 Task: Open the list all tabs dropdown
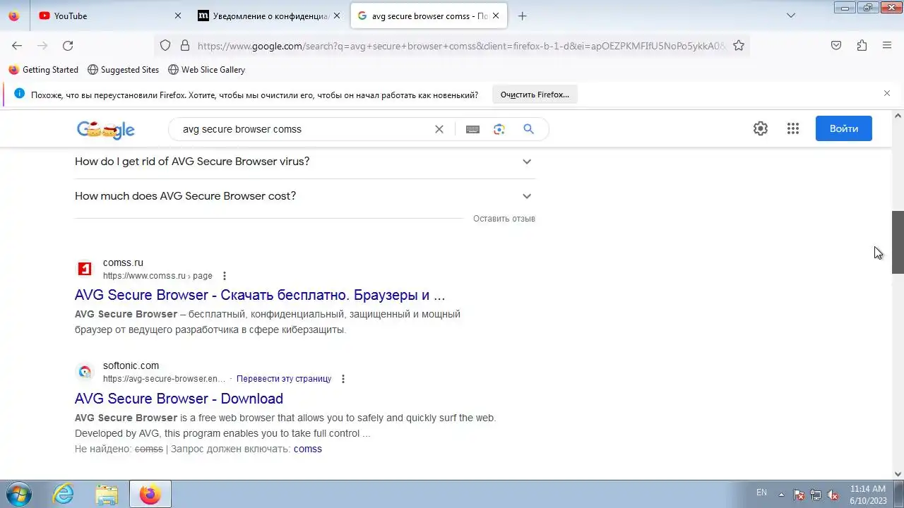click(791, 16)
